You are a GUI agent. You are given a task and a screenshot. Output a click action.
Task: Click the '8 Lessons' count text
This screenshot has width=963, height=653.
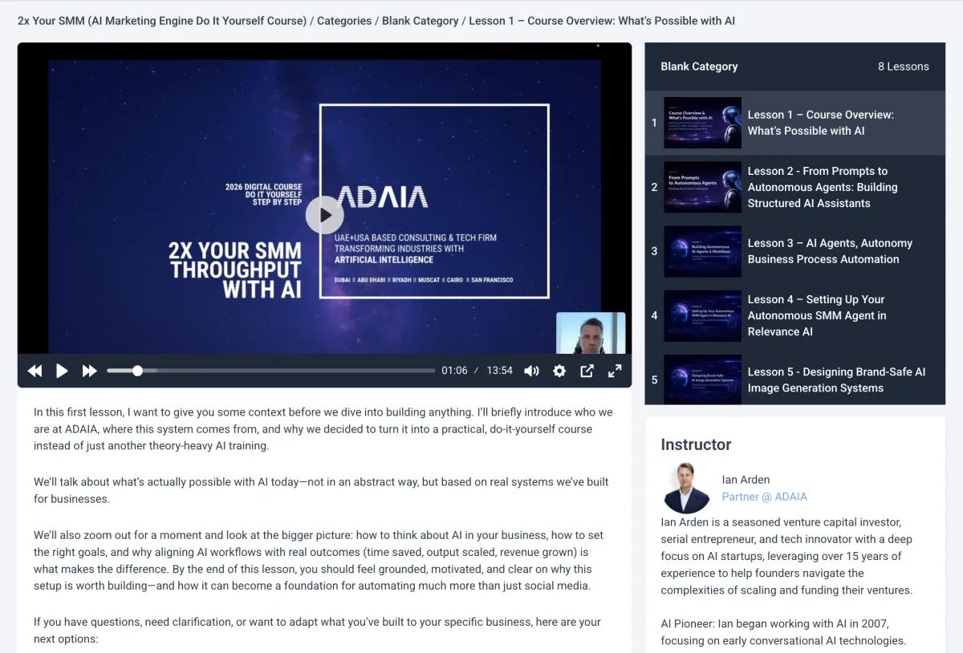[904, 67]
